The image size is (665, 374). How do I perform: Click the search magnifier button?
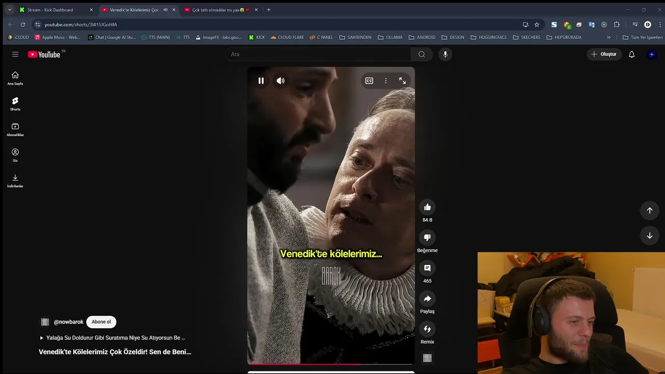(x=421, y=54)
